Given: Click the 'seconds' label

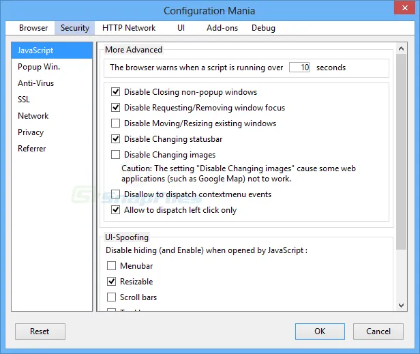Looking at the screenshot, I should [331, 68].
